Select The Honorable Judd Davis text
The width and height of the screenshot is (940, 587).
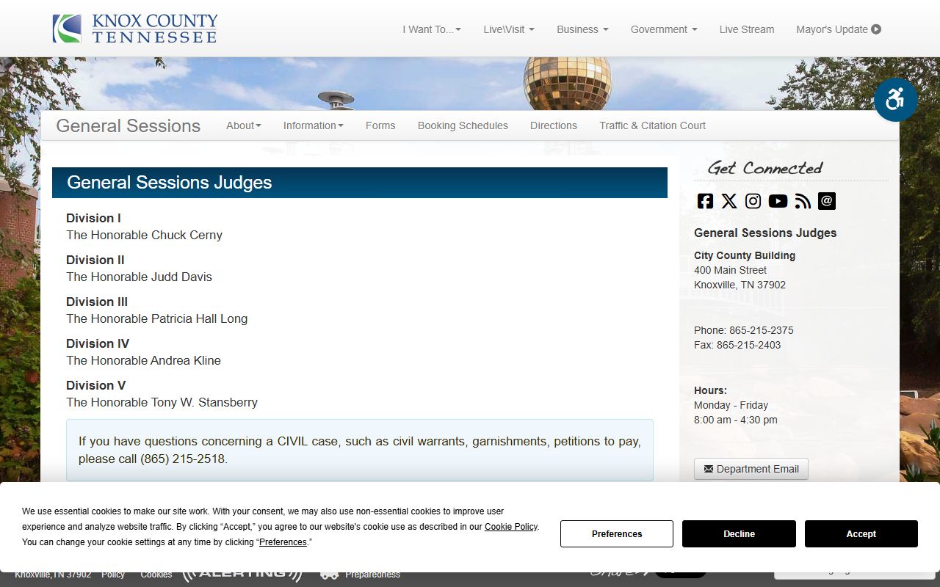pyautogui.click(x=139, y=277)
